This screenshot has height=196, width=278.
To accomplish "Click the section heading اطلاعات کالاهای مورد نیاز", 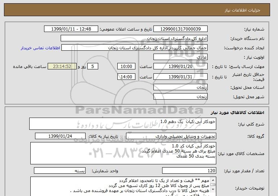I will pos(238,113).
